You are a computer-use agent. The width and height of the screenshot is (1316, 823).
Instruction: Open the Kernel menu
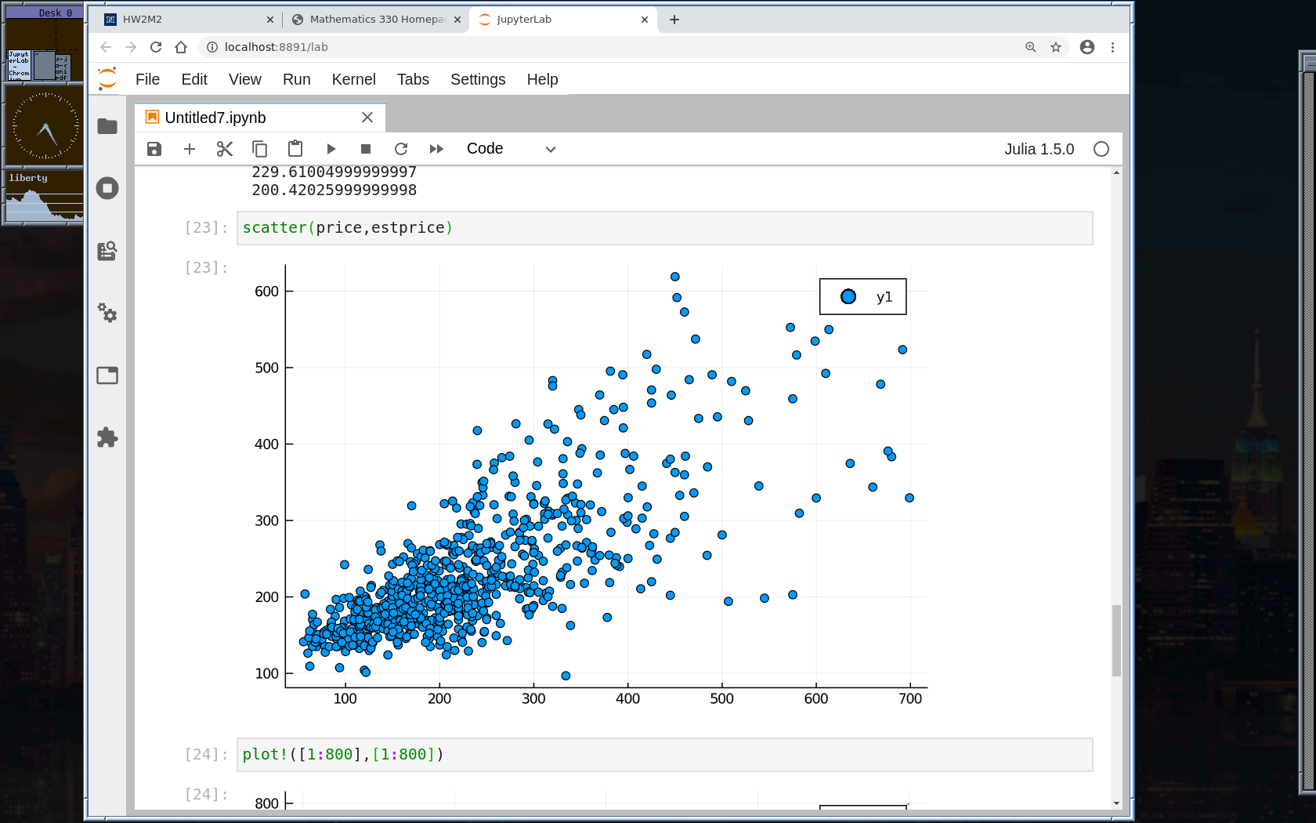(x=353, y=79)
